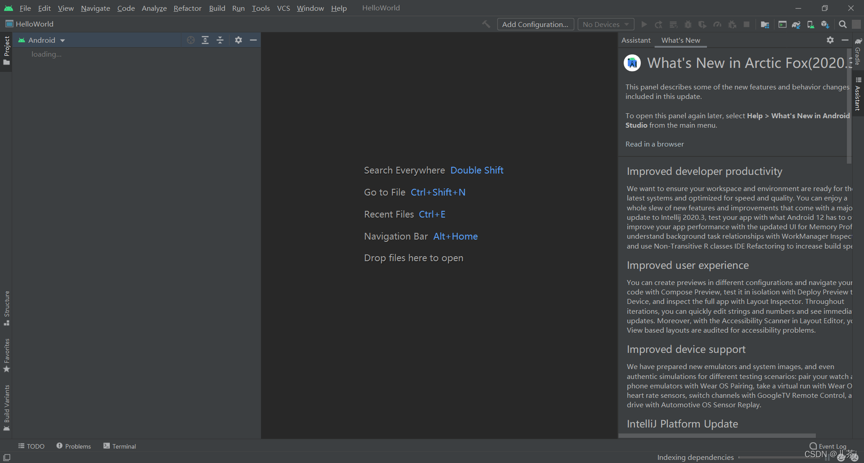Open the Navigate menu
The image size is (864, 463).
point(95,8)
